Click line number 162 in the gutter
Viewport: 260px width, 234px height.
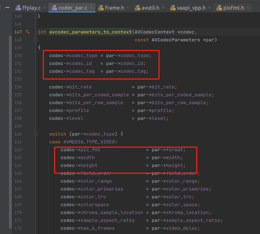click(x=18, y=149)
